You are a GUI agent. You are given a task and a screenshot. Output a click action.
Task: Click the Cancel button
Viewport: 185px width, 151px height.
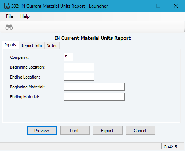click(140, 131)
